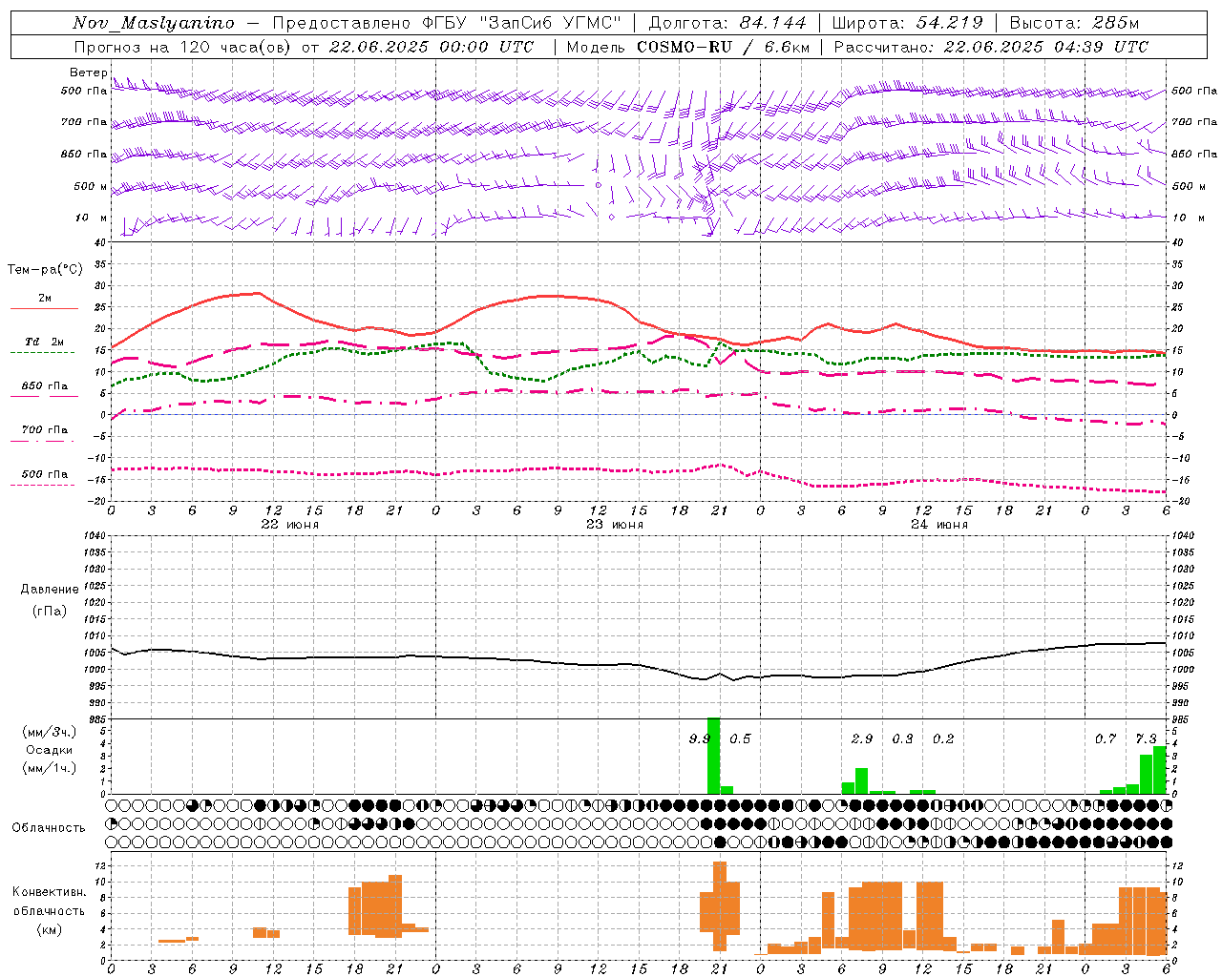Click the (мм/3ч.) unit label
The image size is (1222, 977).
click(51, 732)
